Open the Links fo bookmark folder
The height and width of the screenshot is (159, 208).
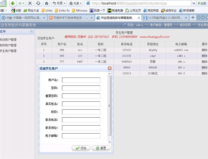coord(62,11)
